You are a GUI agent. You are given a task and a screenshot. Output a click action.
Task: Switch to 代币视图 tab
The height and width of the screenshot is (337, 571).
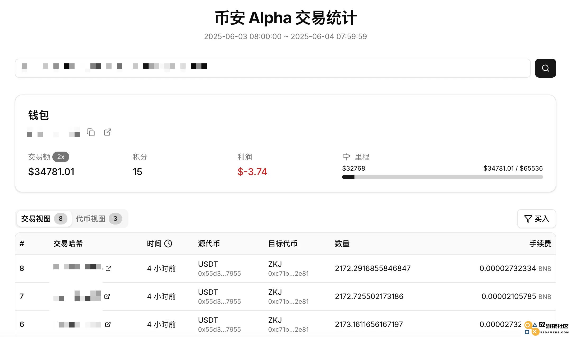99,219
